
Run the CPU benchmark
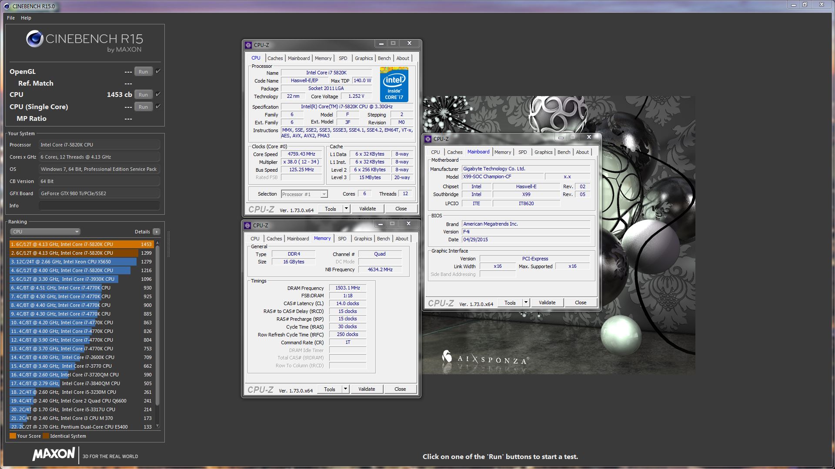coord(144,95)
